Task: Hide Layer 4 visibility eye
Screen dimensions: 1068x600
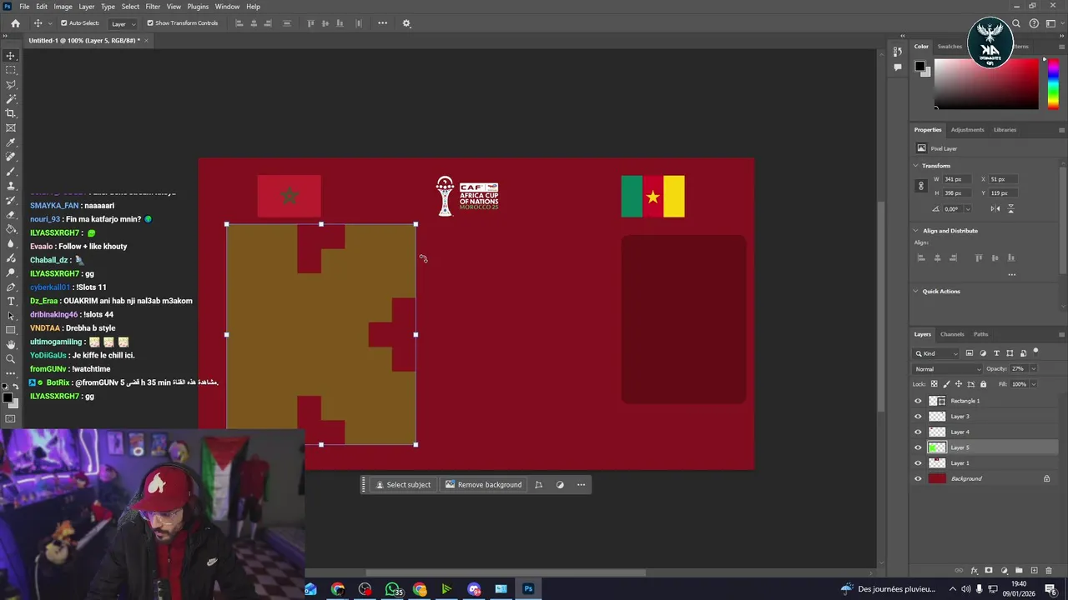Action: [x=918, y=432]
